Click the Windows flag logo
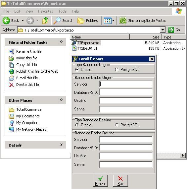This screenshot has height=189, width=187. 179,11
